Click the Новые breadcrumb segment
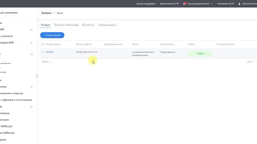 click(60, 13)
